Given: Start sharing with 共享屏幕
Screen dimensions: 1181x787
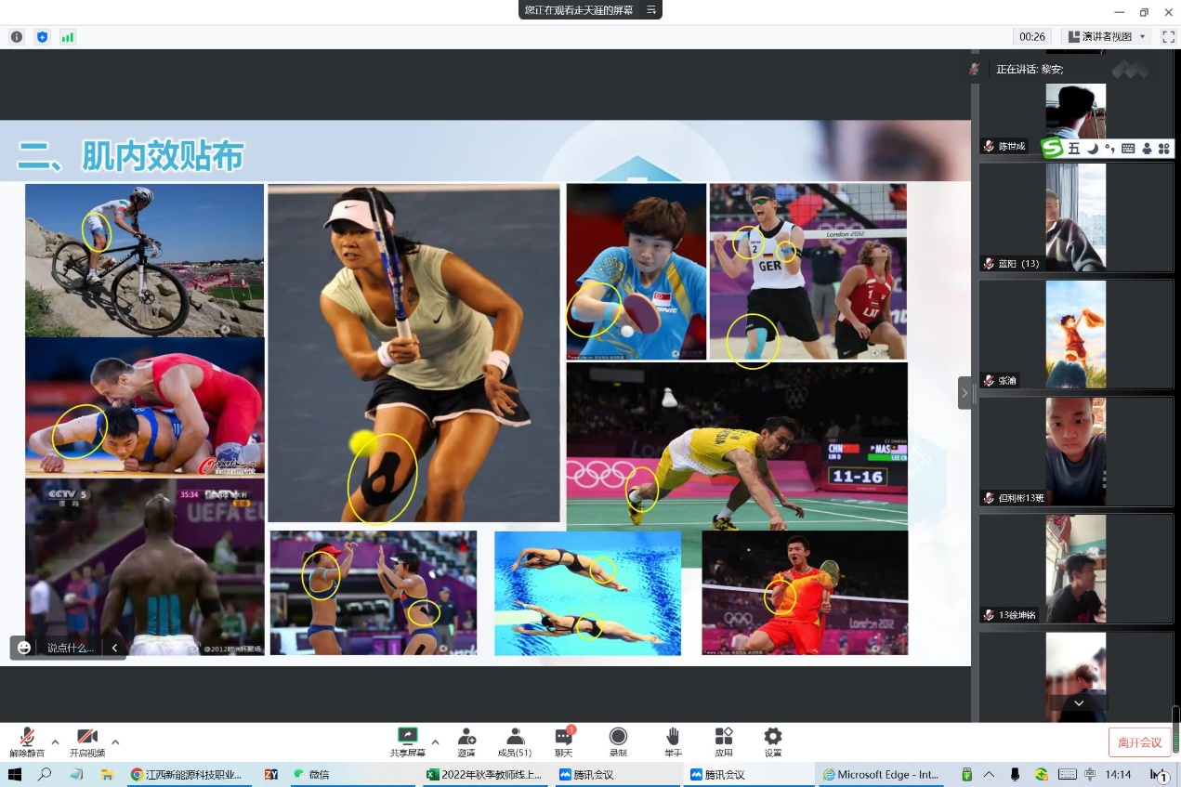Looking at the screenshot, I should (x=408, y=742).
